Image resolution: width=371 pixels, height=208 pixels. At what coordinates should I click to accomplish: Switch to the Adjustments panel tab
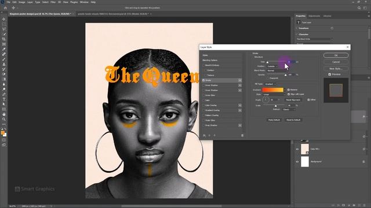pos(314,16)
